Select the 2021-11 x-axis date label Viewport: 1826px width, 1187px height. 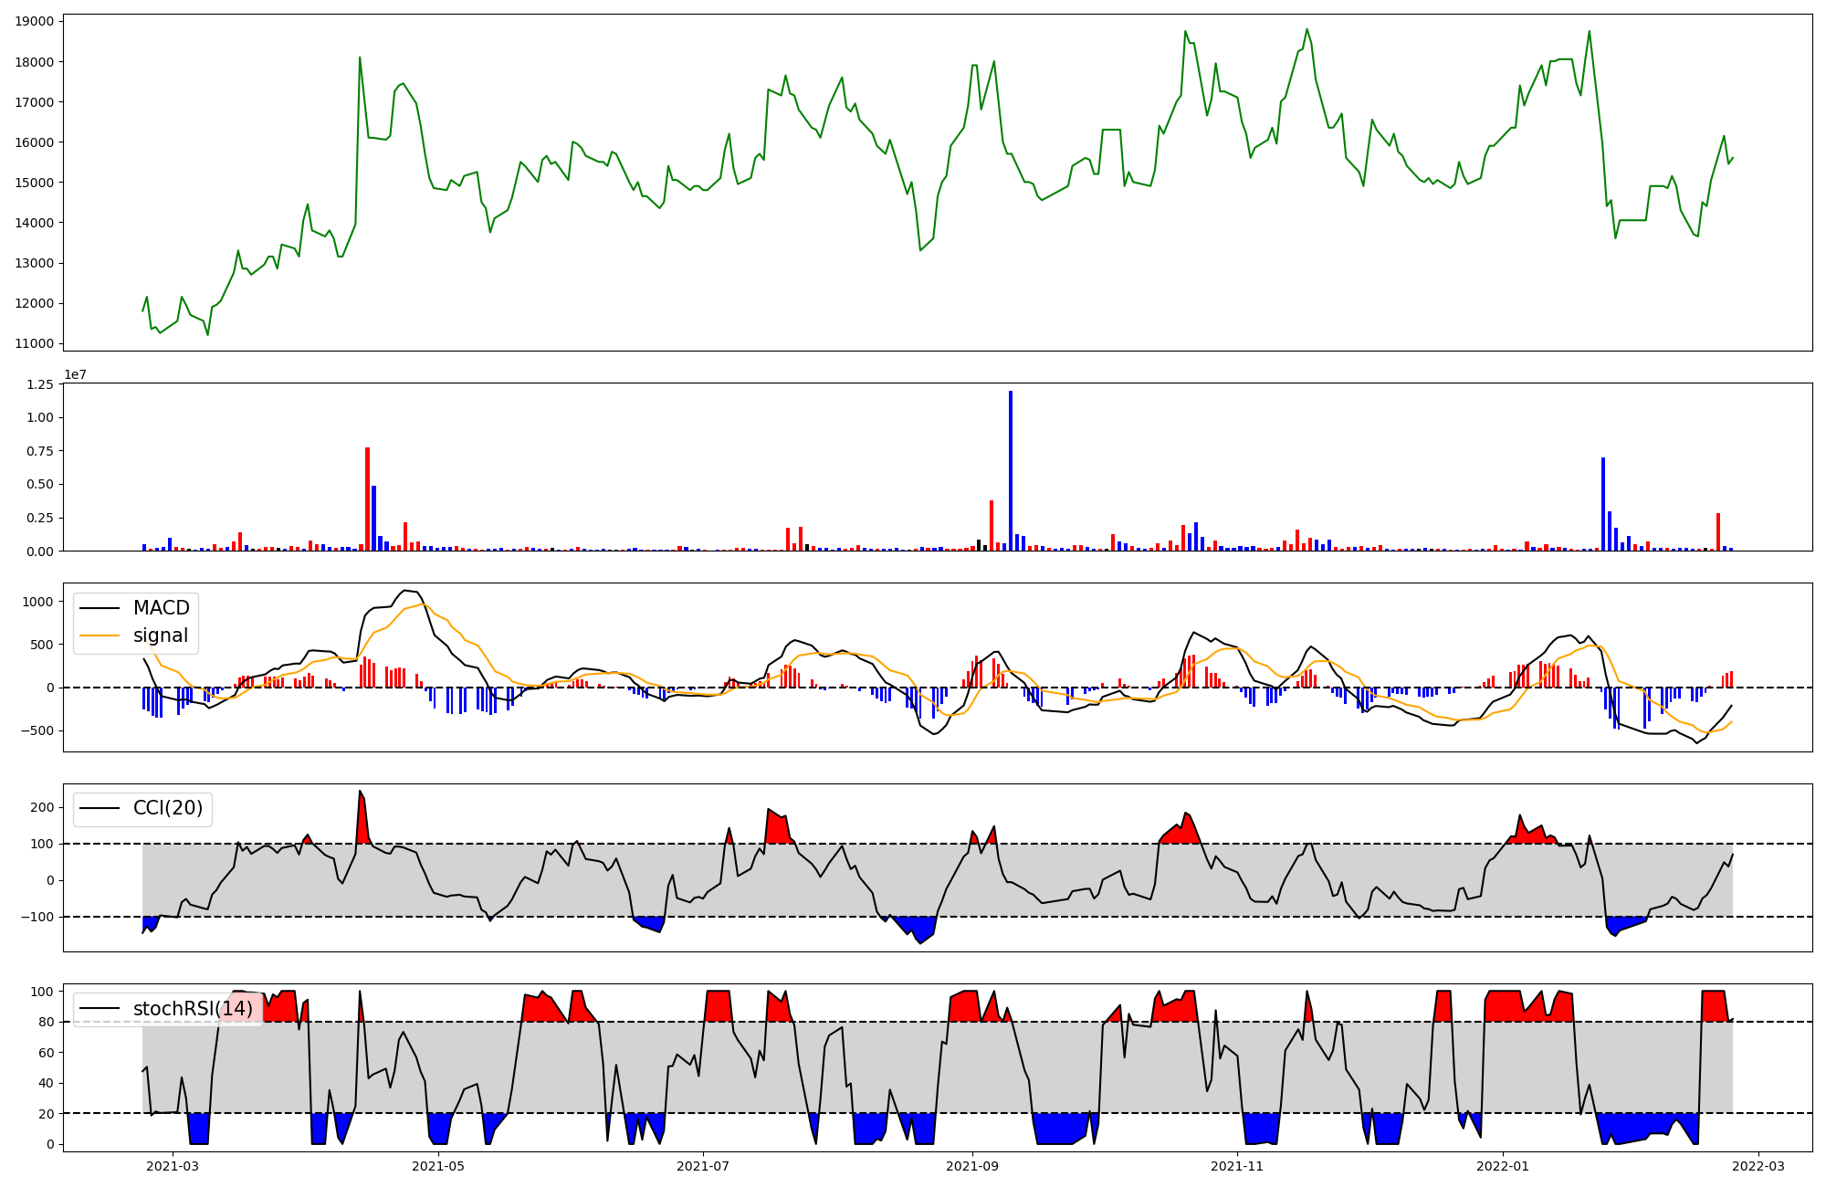point(1237,1166)
